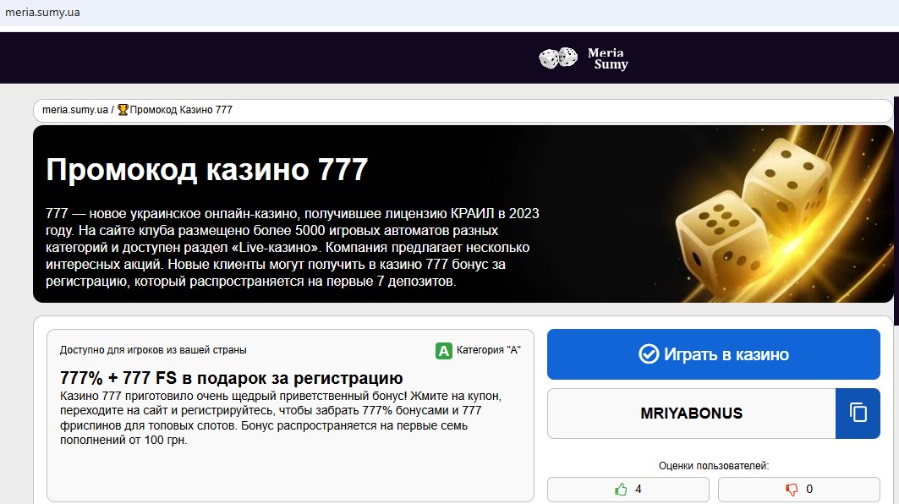899x504 pixels.
Task: Click the dice logo icon in header
Action: 557,58
